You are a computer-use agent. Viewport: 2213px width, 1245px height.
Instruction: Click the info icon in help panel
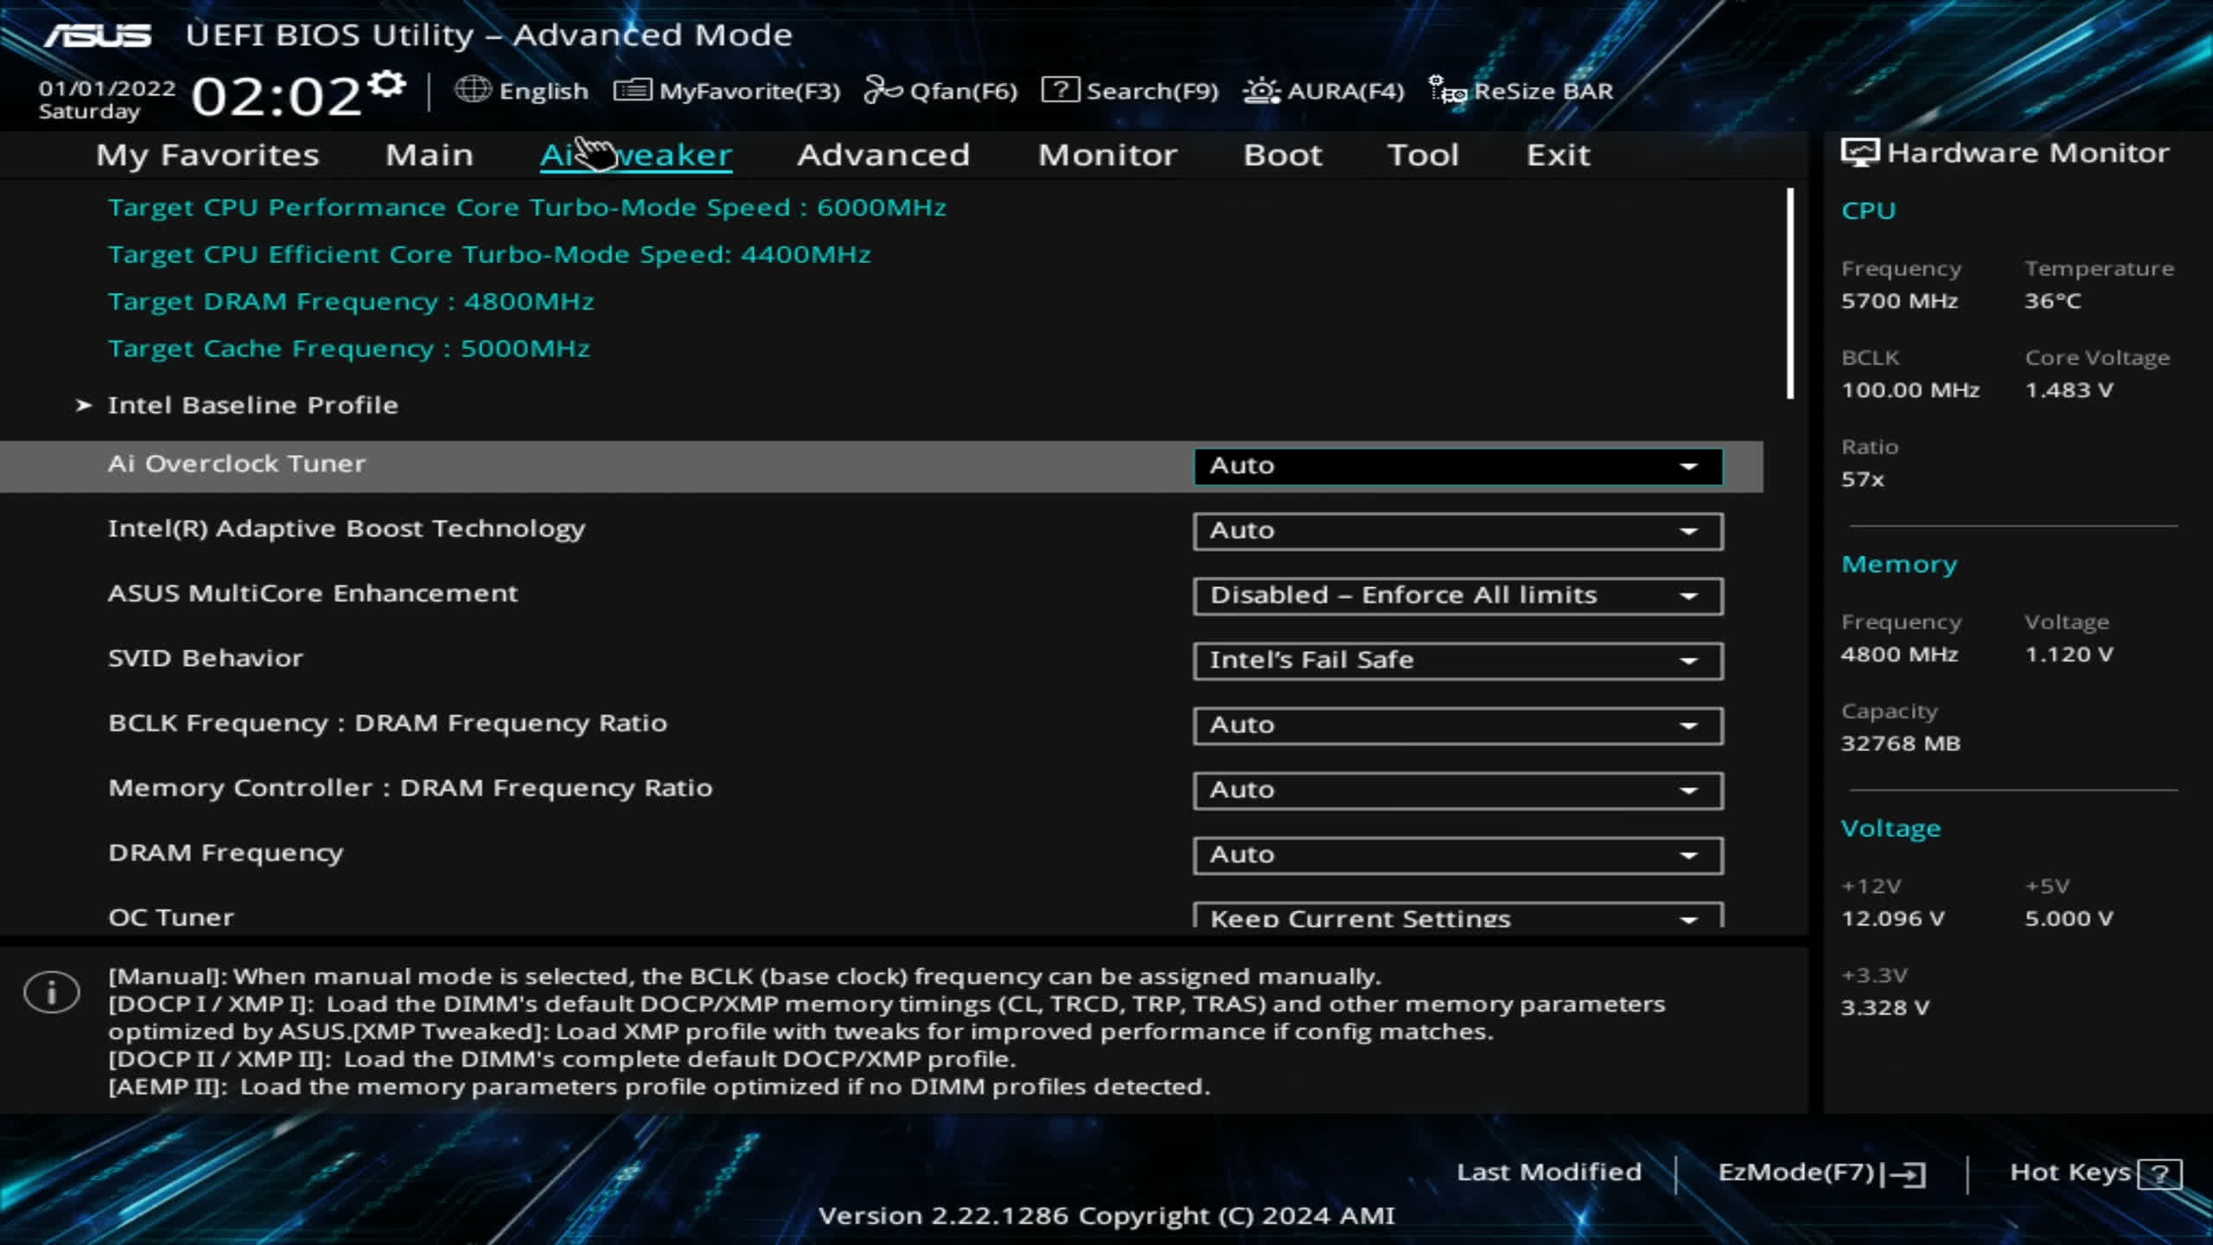pos(52,992)
